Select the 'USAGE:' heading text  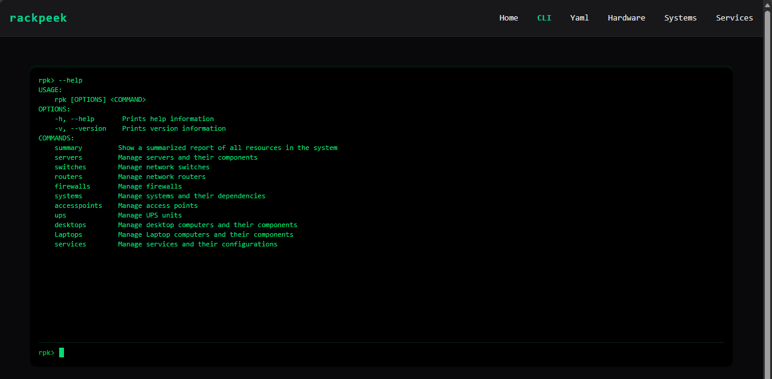(50, 90)
